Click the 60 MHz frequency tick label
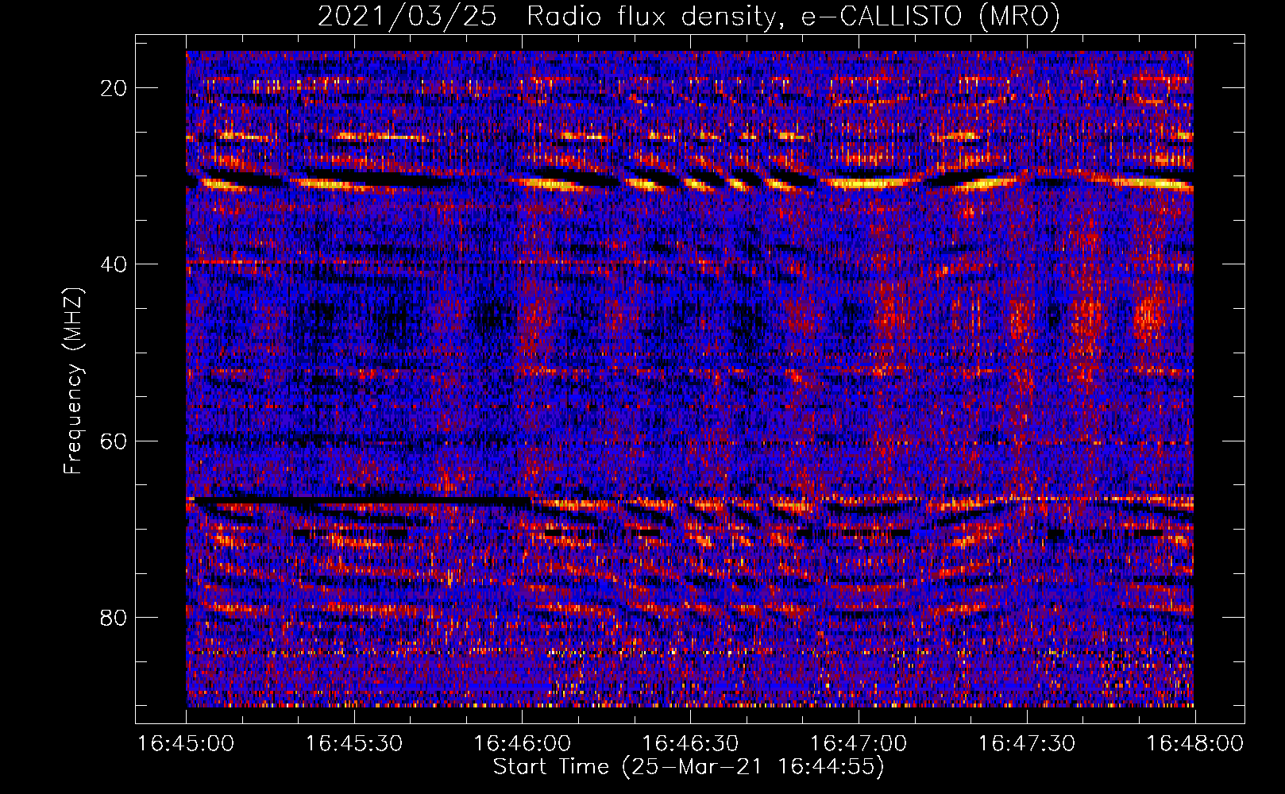Viewport: 1285px width, 794px height. click(114, 441)
